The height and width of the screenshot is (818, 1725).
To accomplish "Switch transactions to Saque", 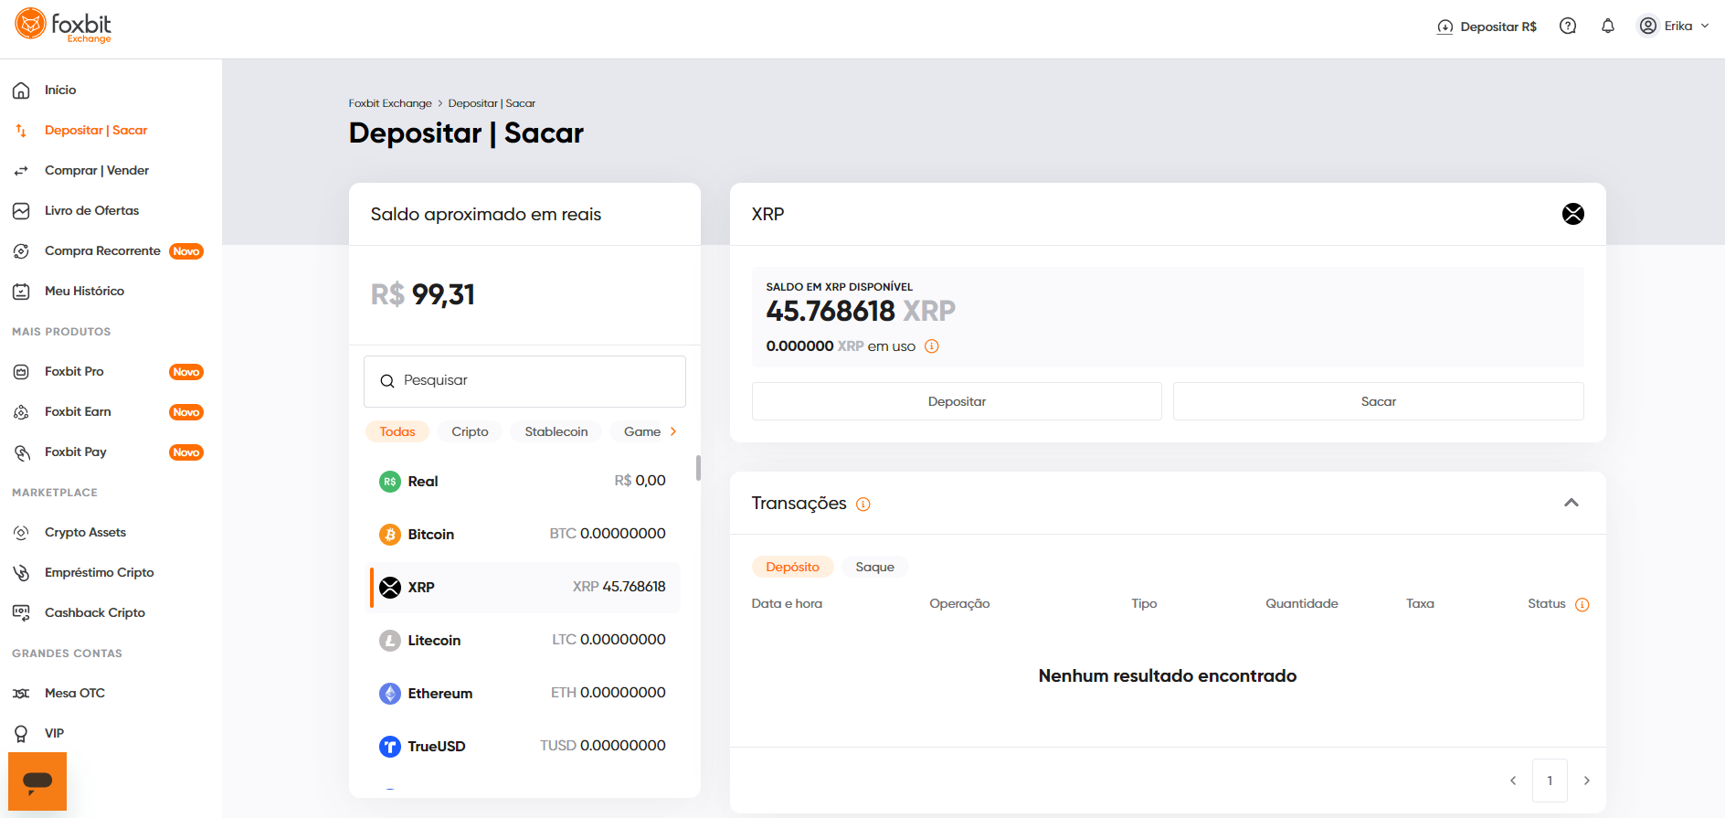I will (874, 567).
